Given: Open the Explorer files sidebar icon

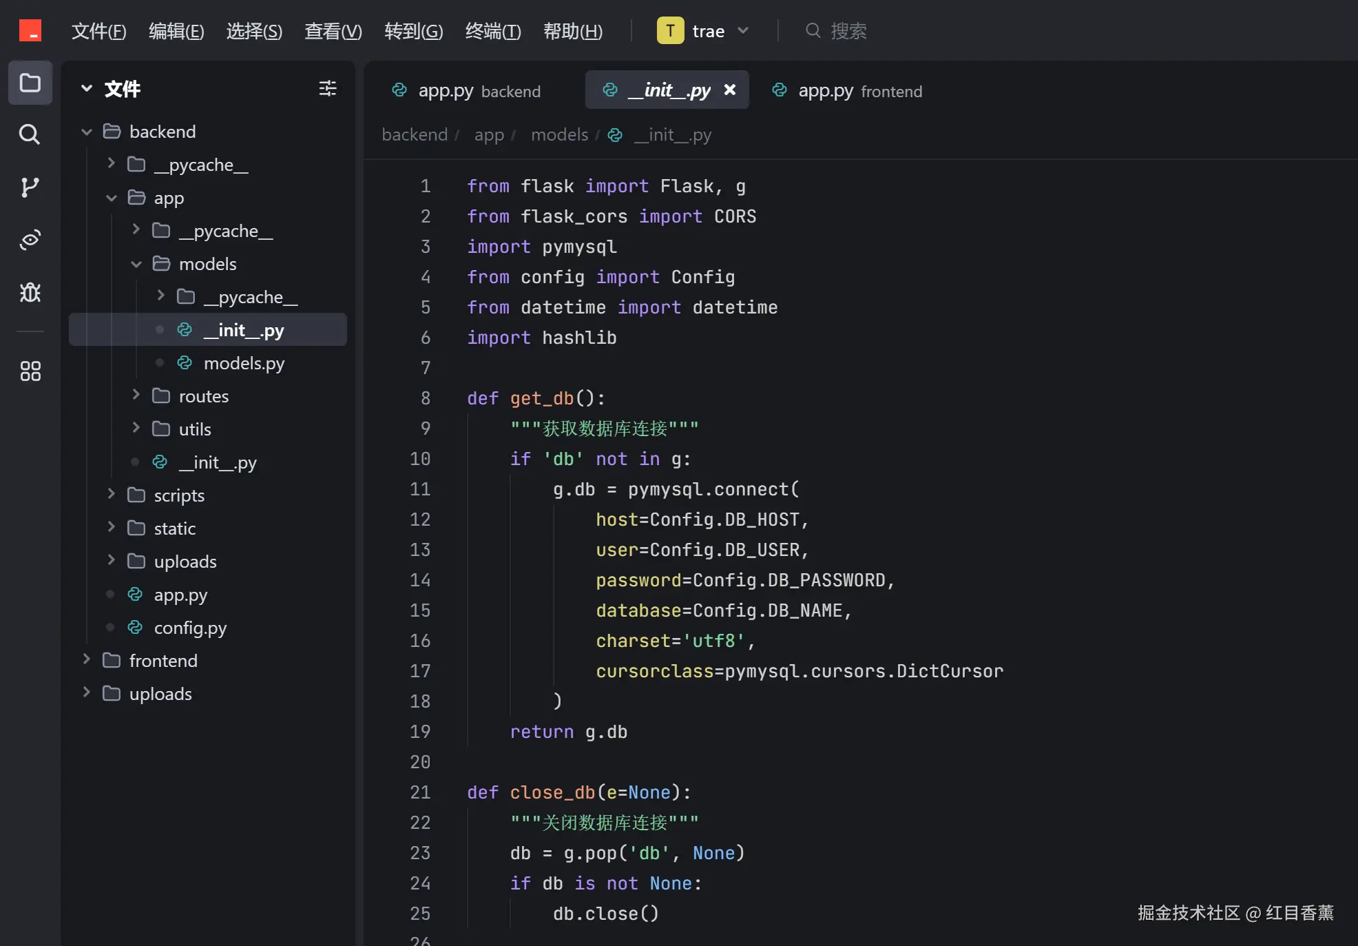Looking at the screenshot, I should (x=30, y=83).
